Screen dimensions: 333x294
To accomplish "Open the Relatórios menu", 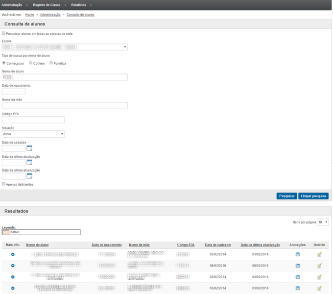I will 78,5.
